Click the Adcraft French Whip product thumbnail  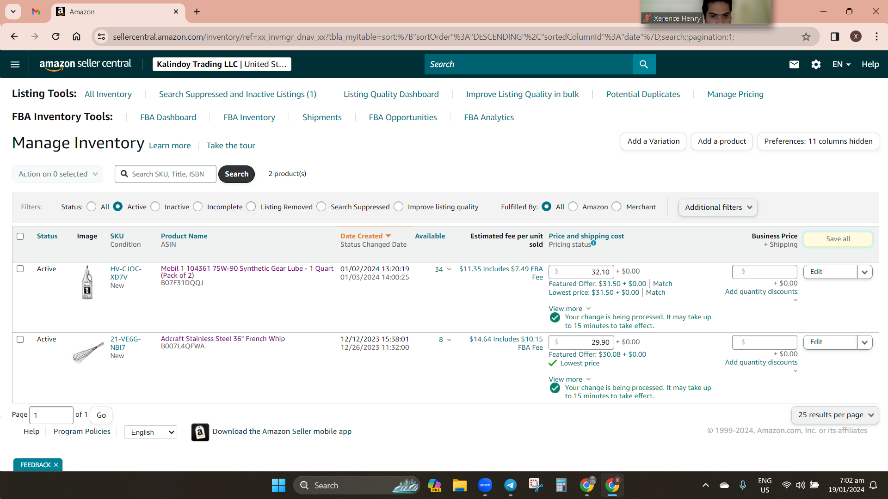click(x=88, y=352)
